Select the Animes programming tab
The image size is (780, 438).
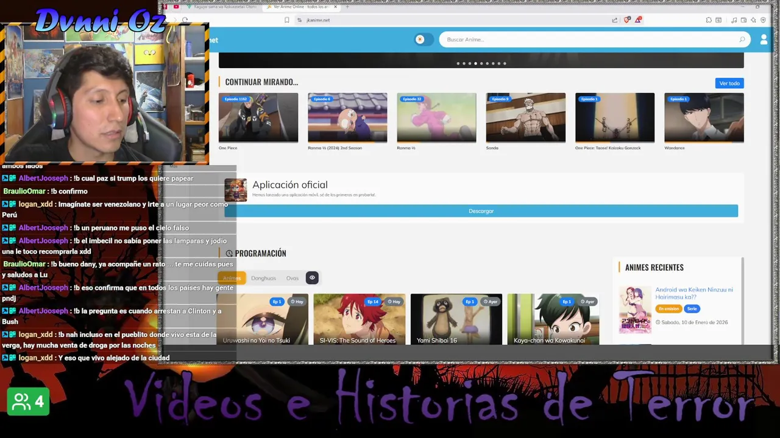tap(232, 278)
